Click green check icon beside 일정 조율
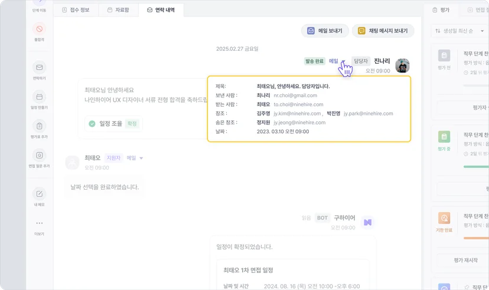The width and height of the screenshot is (489, 290). coord(92,124)
